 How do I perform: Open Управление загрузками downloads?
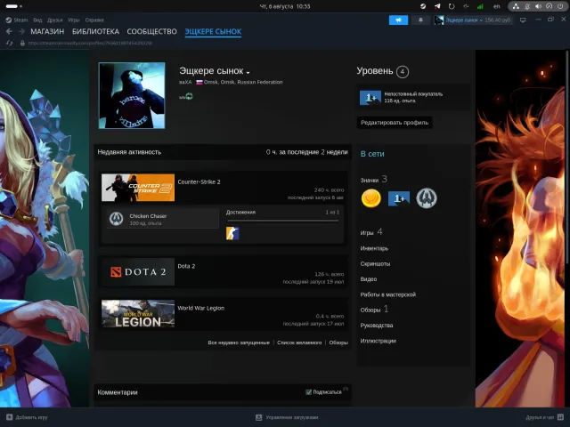(x=287, y=417)
